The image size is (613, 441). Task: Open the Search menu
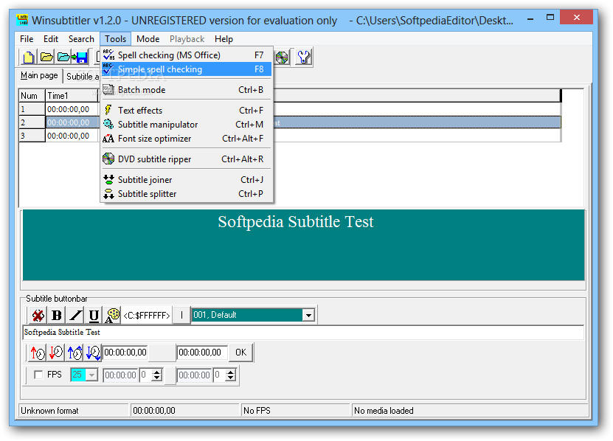click(81, 39)
